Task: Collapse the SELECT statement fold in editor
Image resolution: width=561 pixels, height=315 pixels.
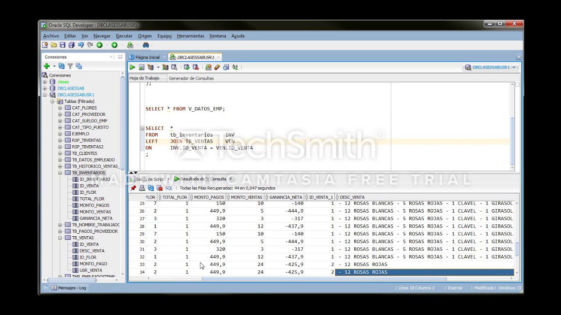Action: click(x=142, y=128)
